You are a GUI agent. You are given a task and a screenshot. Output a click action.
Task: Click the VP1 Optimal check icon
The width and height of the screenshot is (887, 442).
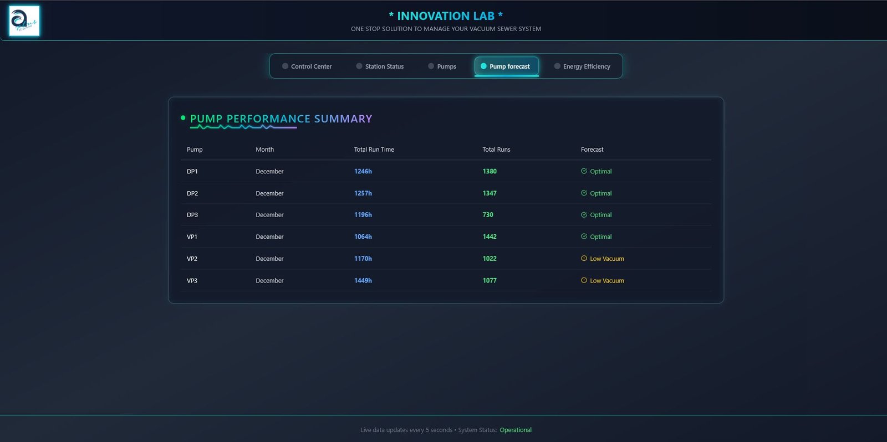(584, 237)
